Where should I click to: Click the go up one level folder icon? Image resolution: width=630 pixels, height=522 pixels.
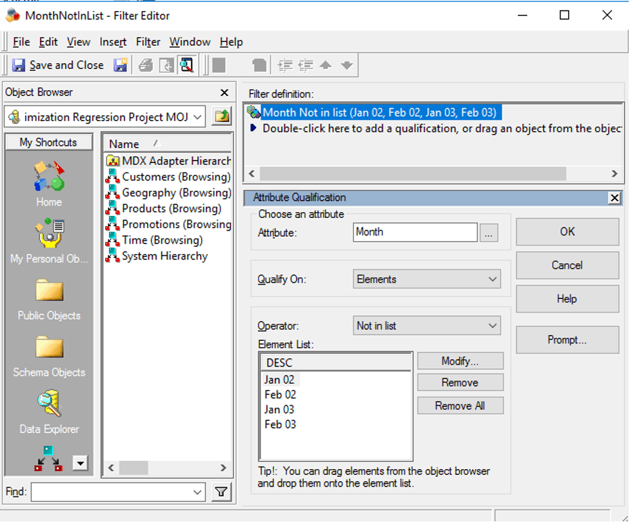(x=222, y=117)
